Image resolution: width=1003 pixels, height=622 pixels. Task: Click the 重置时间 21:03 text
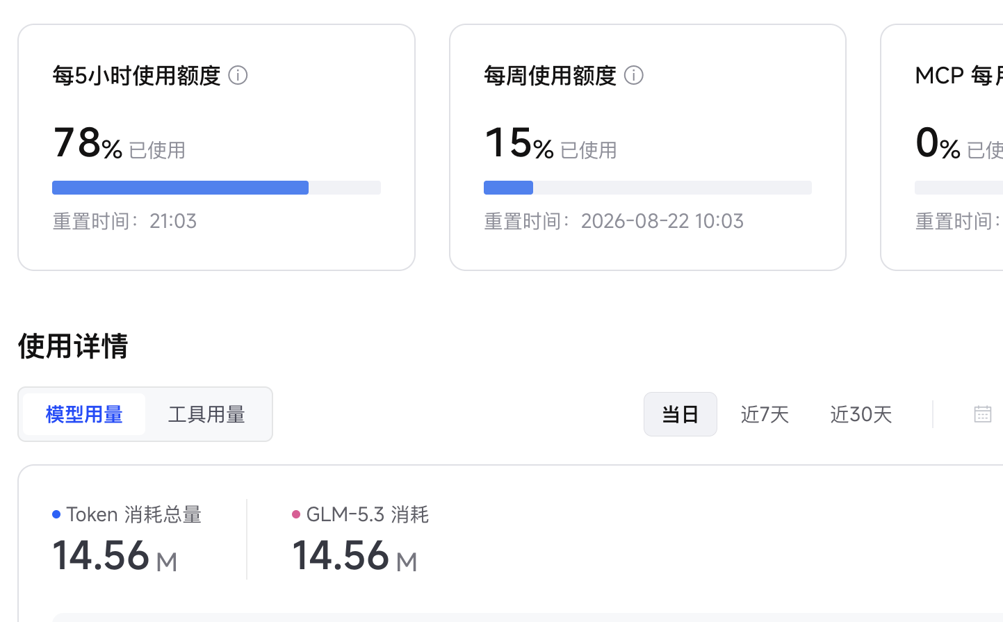[125, 221]
